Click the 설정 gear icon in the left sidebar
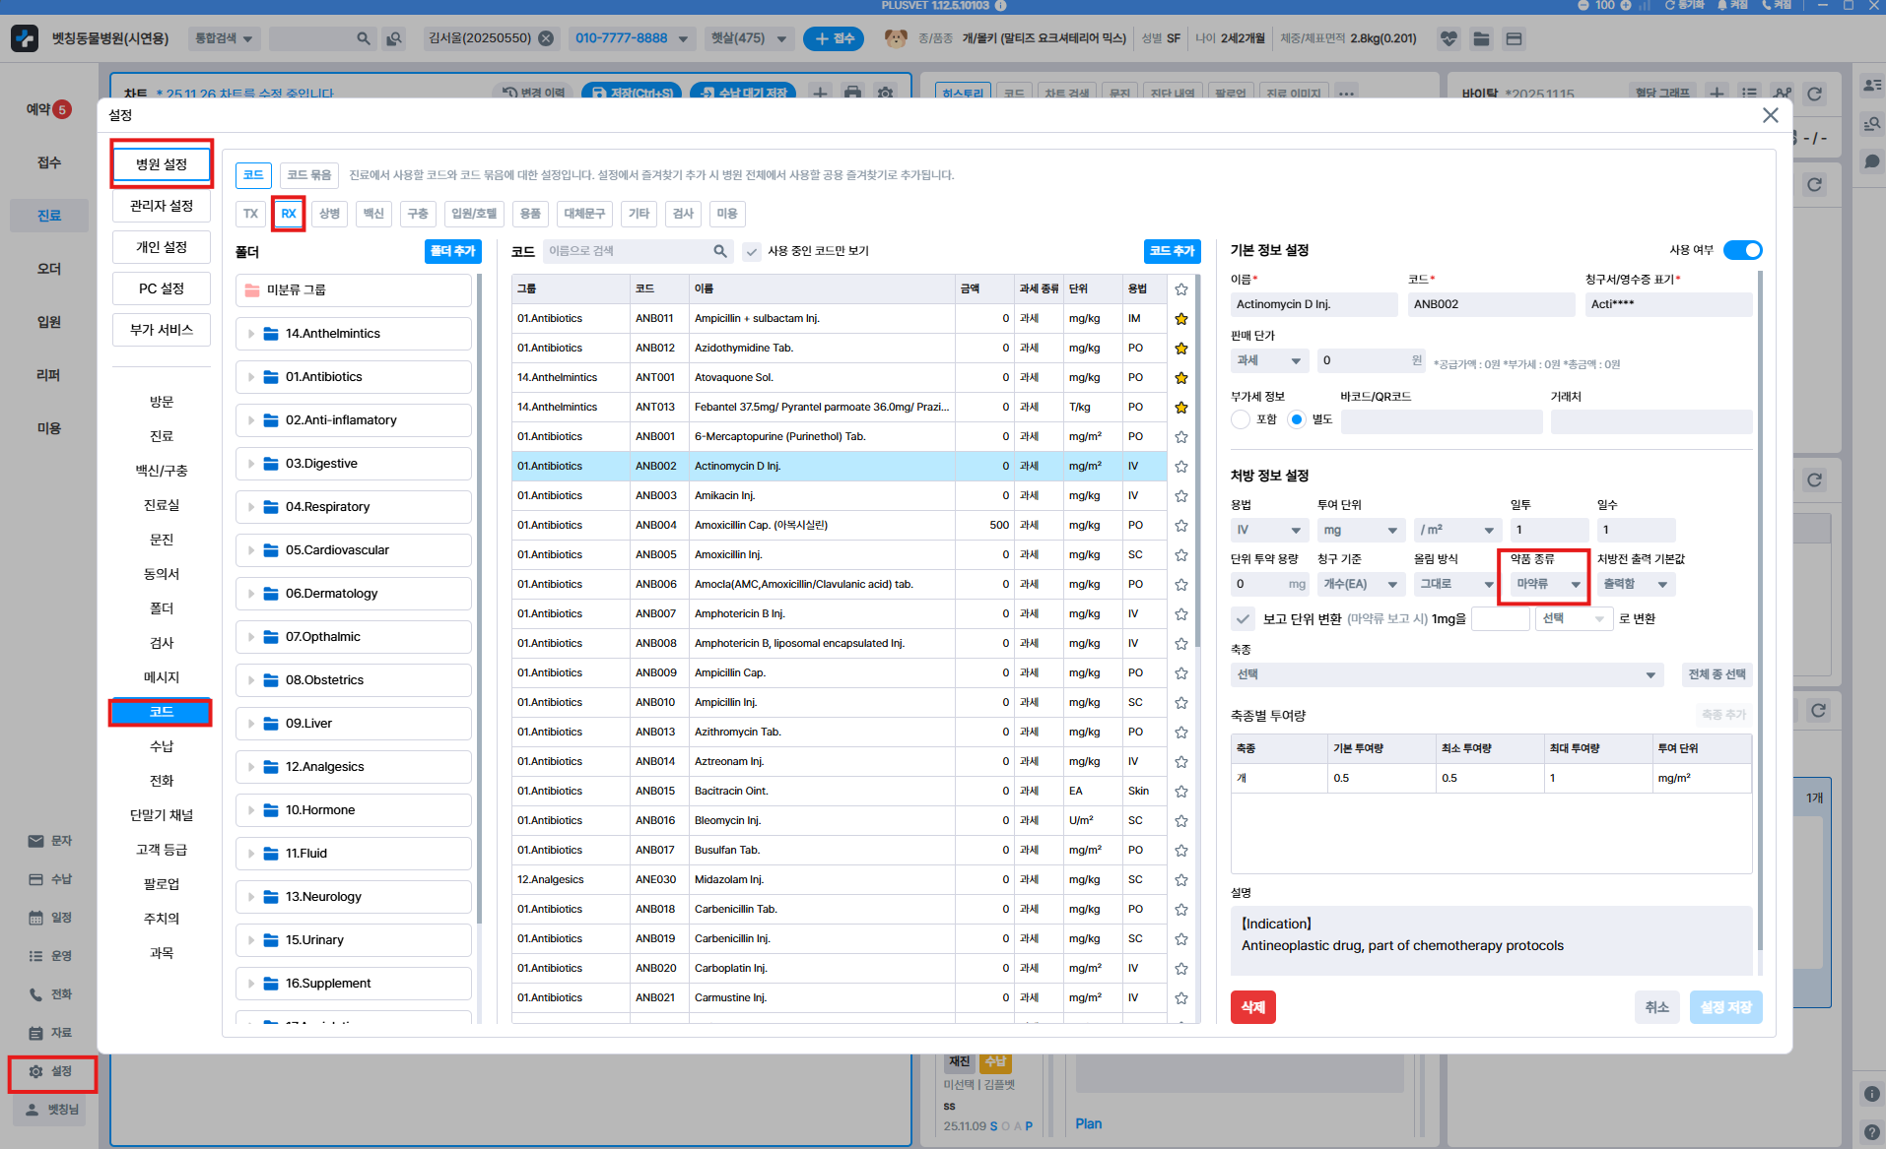Viewport: 1886px width, 1149px height. click(x=36, y=1071)
